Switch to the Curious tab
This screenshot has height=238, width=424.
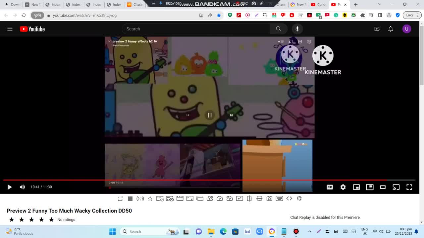coord(319,5)
